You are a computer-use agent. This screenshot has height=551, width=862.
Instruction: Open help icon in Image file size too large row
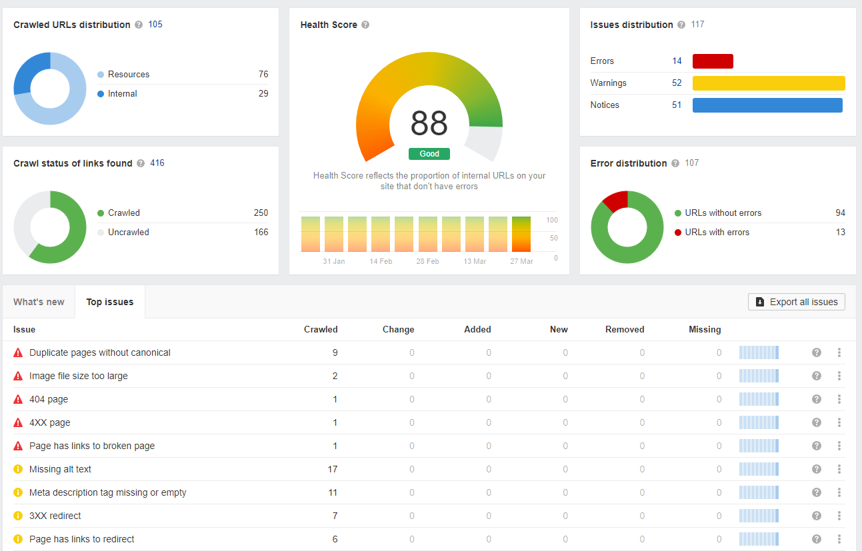tap(817, 376)
